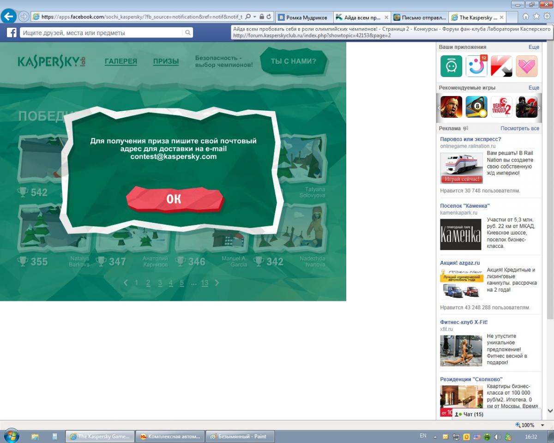Go to gallery page 4
This screenshot has height=443, width=554.
click(x=171, y=283)
